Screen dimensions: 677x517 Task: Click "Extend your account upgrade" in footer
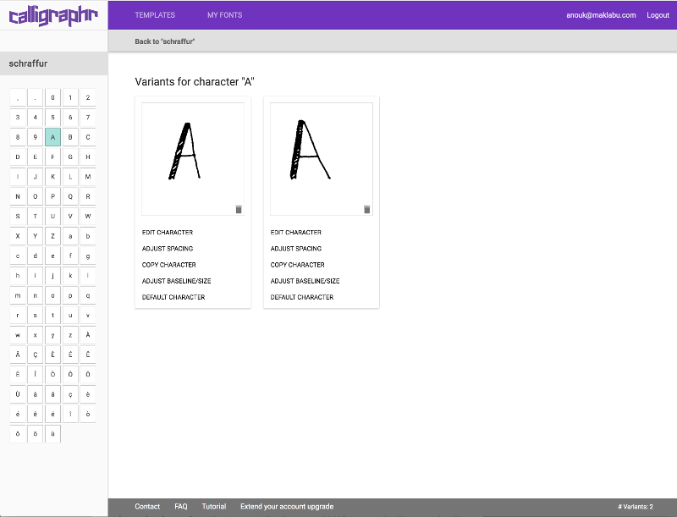pos(289,506)
